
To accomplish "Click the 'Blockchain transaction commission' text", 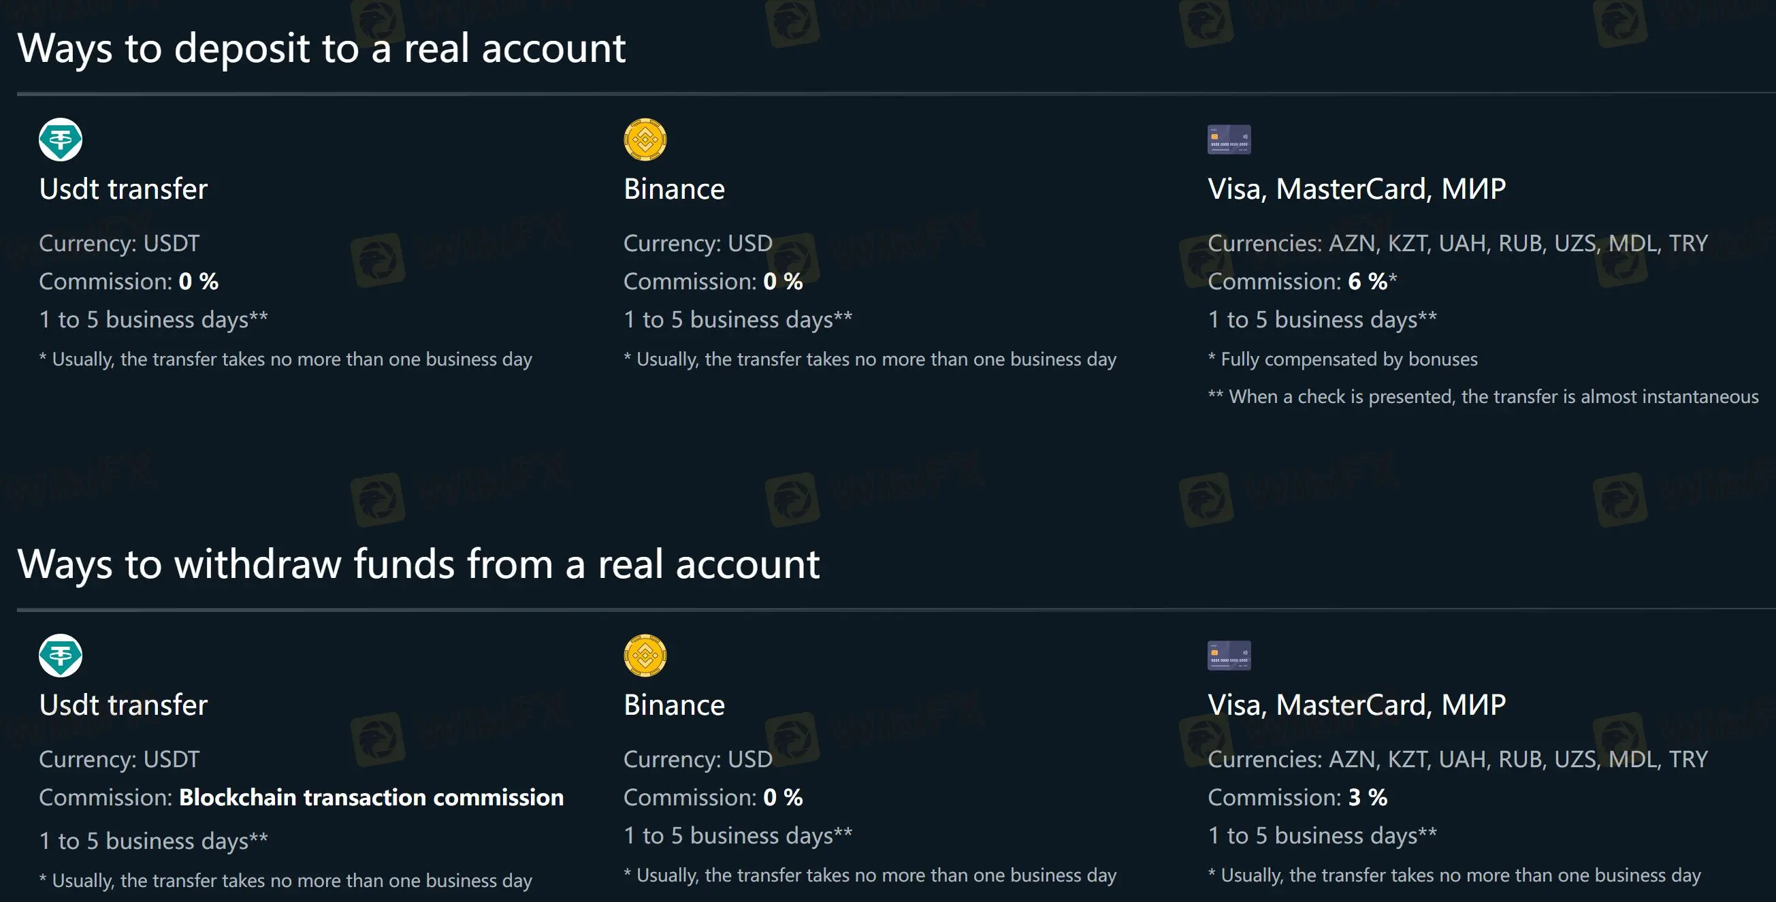I will pos(371,797).
